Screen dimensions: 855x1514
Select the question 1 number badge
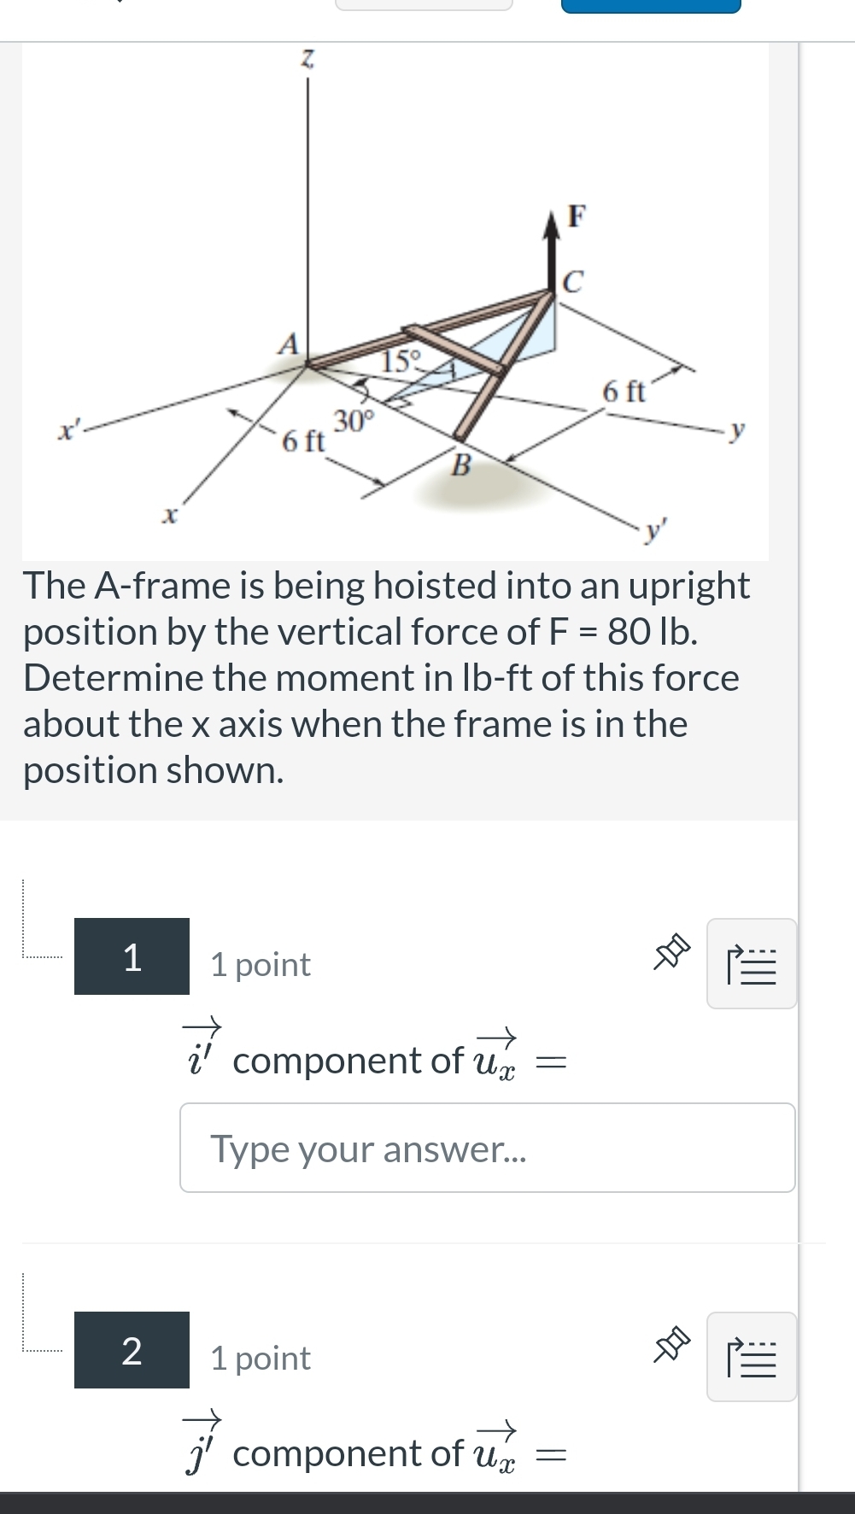[x=132, y=959]
